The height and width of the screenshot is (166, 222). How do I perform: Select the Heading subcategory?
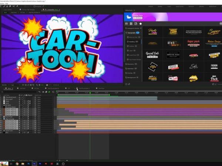(132, 42)
